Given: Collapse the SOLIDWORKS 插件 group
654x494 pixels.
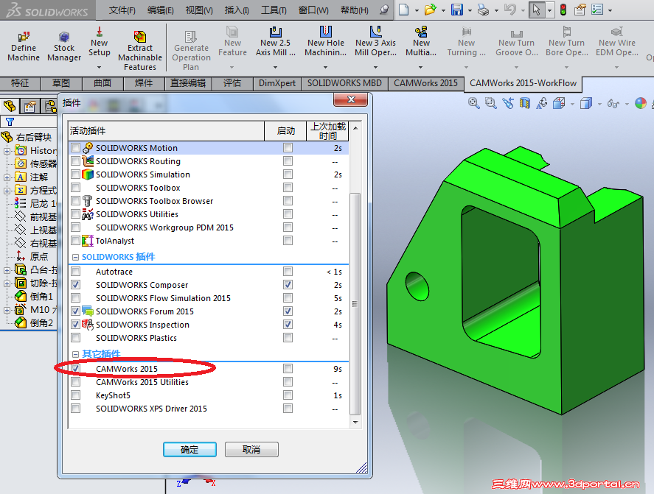Looking at the screenshot, I should [75, 258].
